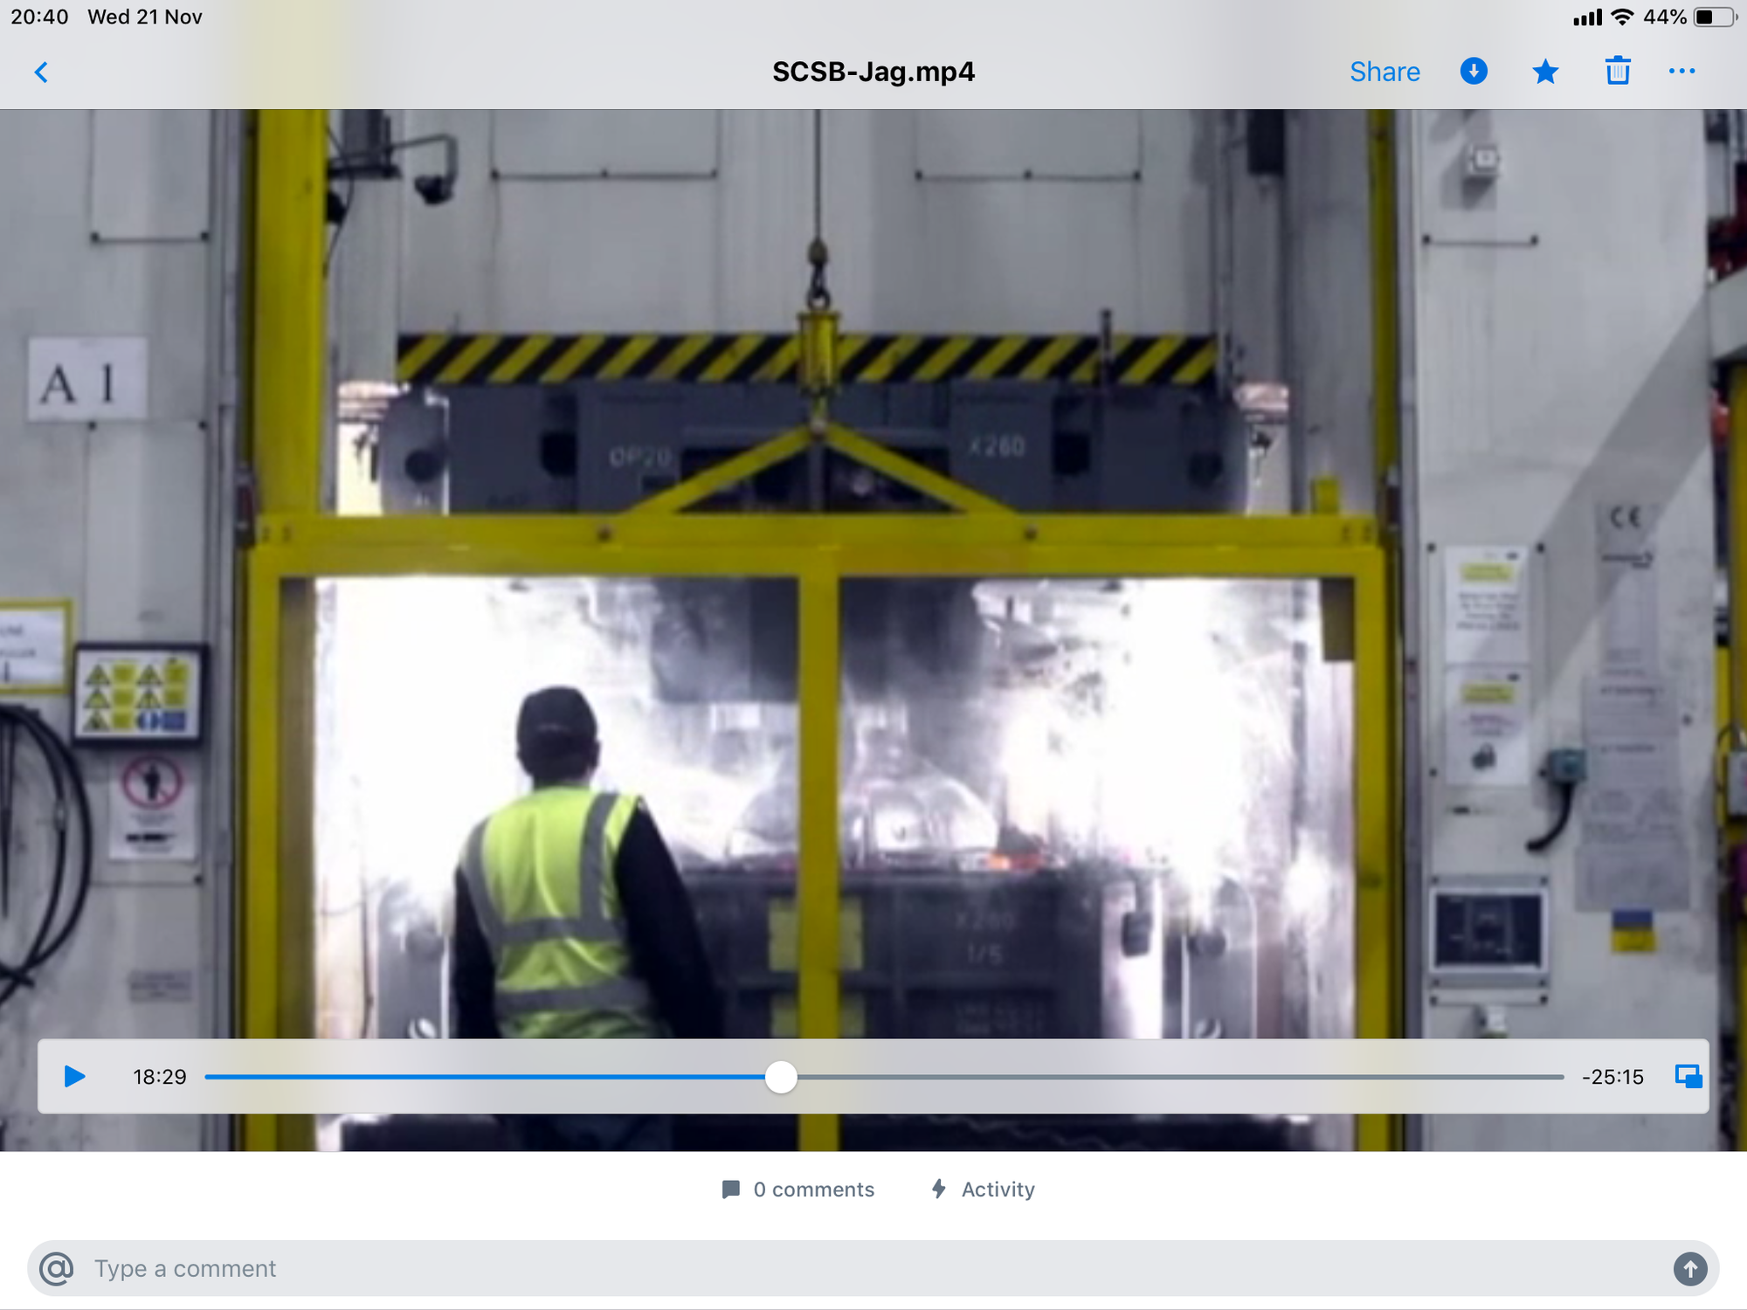The width and height of the screenshot is (1747, 1310).
Task: Tap the @ mention icon
Action: 57,1268
